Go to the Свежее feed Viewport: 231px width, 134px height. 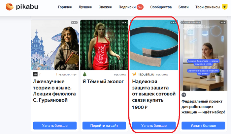[x=105, y=7]
